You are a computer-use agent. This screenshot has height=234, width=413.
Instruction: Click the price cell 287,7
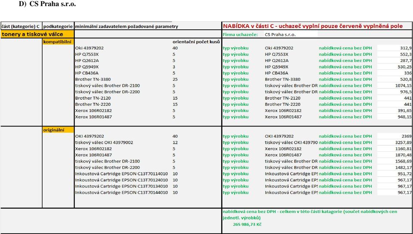click(x=395, y=61)
